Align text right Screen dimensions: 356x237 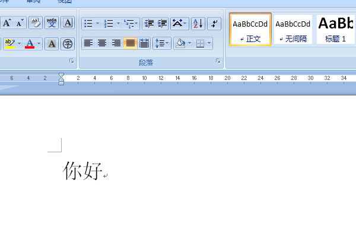click(116, 43)
